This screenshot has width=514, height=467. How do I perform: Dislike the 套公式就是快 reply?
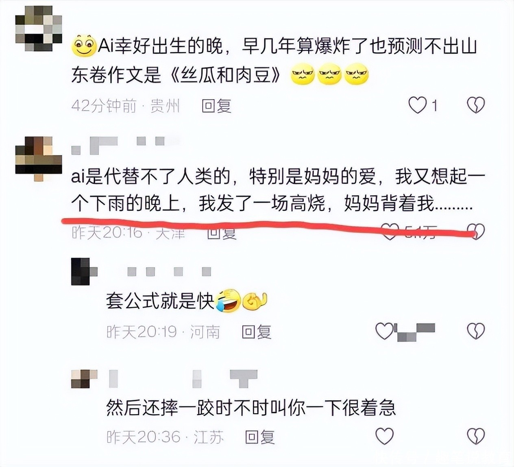[476, 332]
